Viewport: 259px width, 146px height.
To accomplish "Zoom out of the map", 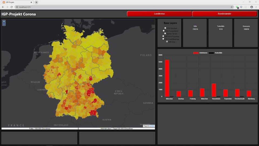I will click(x=4, y=24).
